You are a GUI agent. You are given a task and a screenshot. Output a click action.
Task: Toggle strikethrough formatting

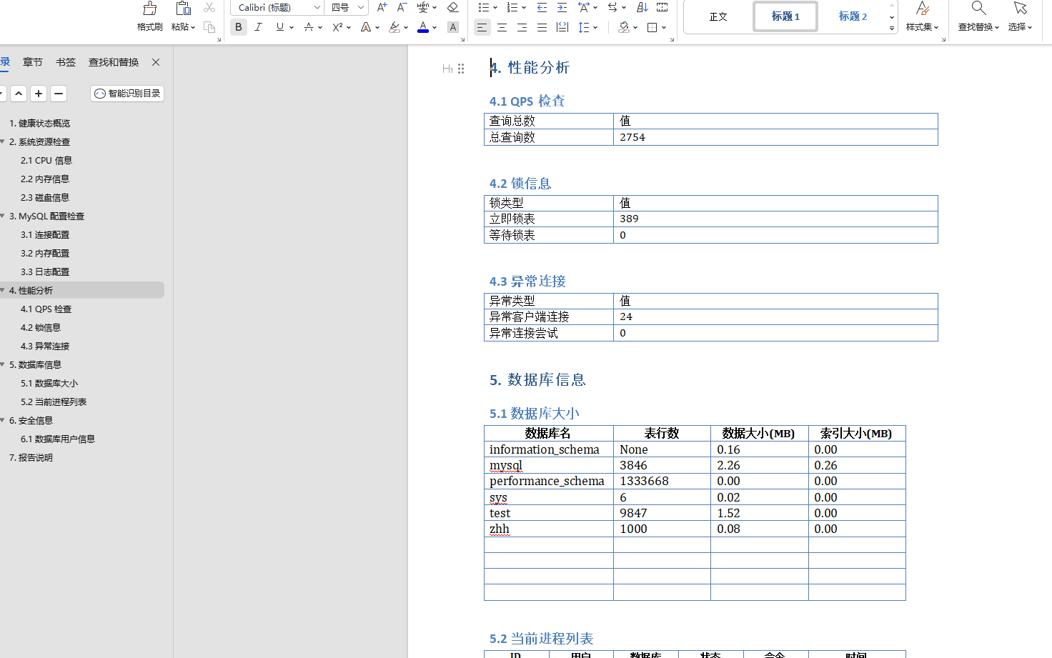tap(309, 27)
